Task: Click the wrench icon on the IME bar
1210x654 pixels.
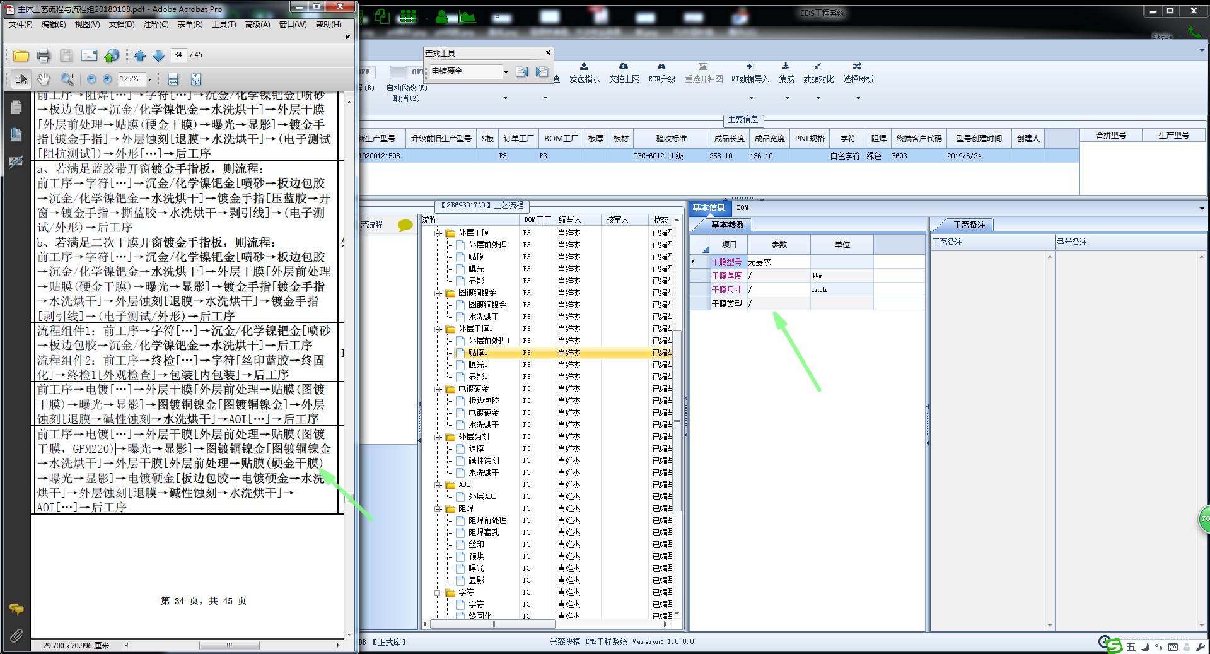Action: 1199,647
